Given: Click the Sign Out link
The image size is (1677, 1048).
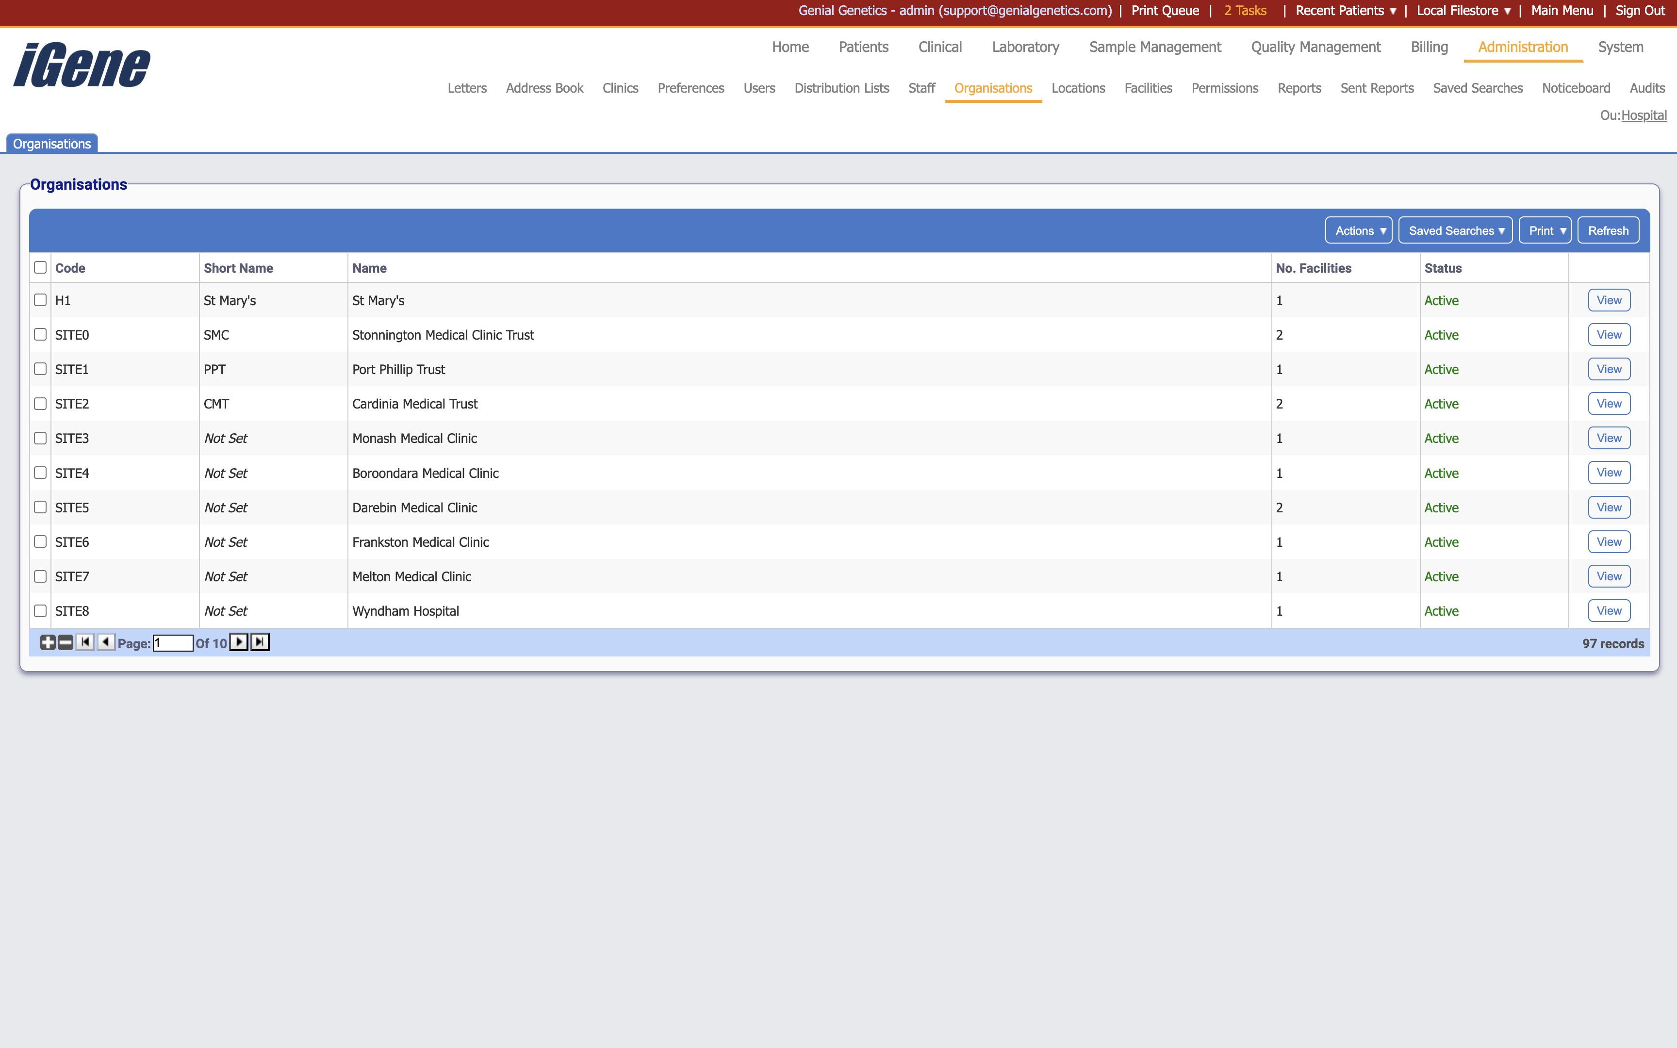Looking at the screenshot, I should click(x=1640, y=10).
